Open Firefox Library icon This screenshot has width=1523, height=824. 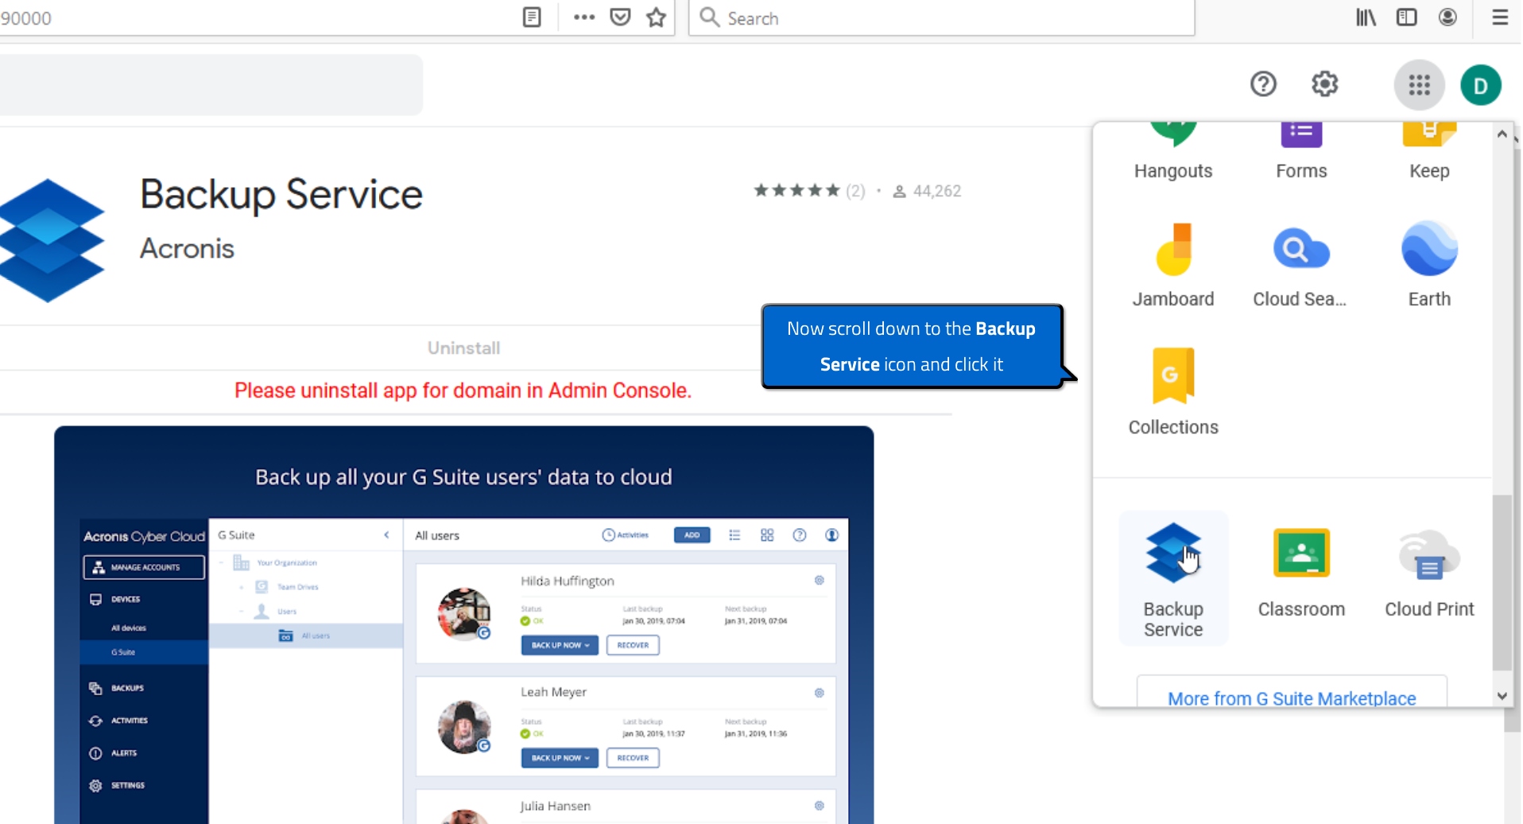[x=1366, y=17]
